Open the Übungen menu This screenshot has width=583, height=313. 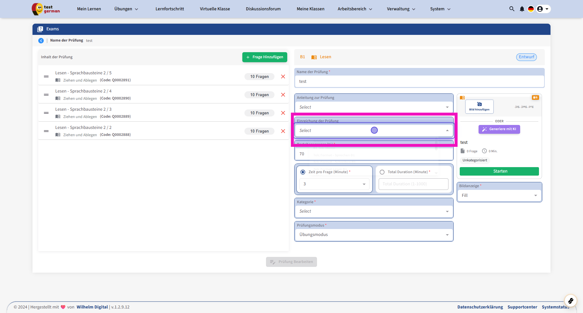tap(126, 9)
